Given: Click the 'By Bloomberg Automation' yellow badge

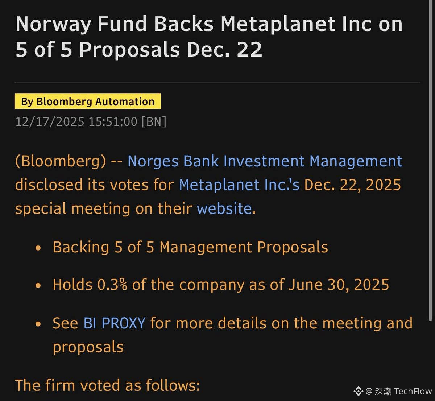Looking at the screenshot, I should pos(88,102).
